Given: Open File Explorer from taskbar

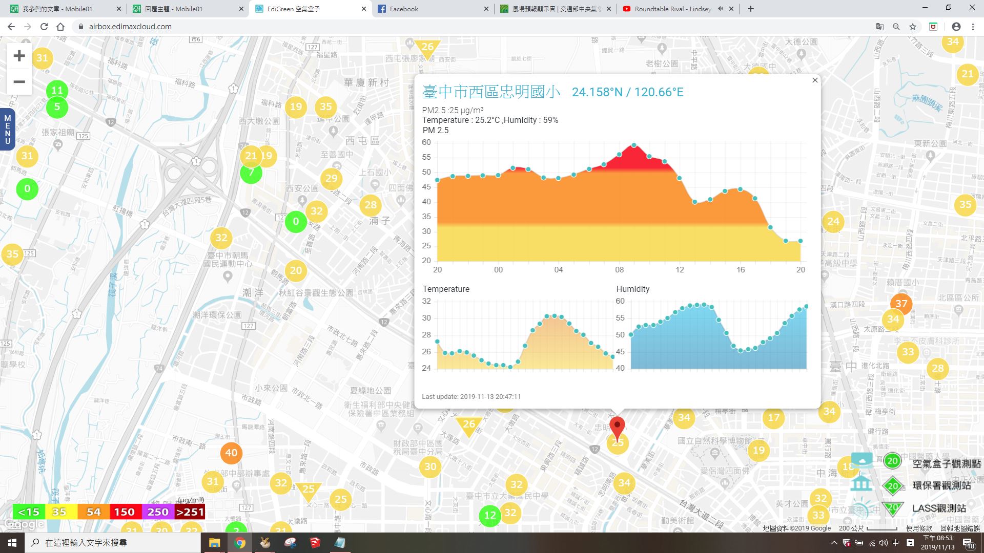Looking at the screenshot, I should (x=214, y=543).
